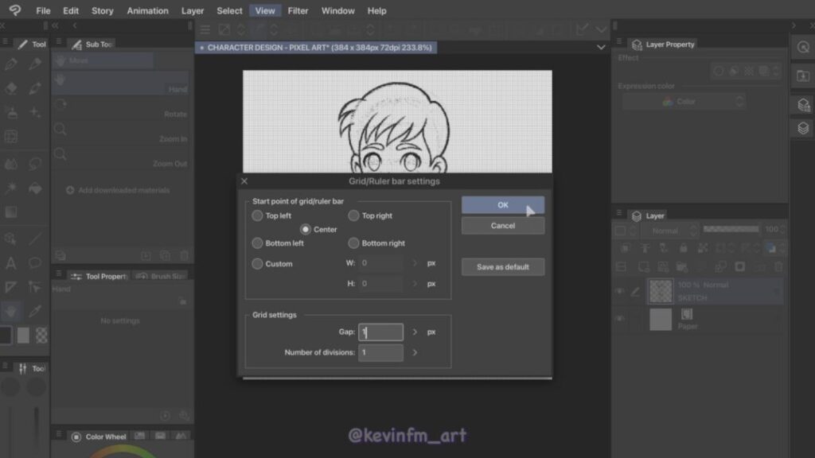The width and height of the screenshot is (815, 458).
Task: Expand the Number of divisions arrow
Action: 415,352
